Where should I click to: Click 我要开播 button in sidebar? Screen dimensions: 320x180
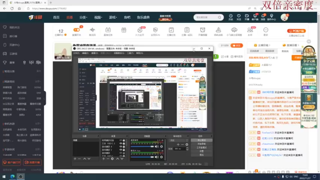pos(32,162)
